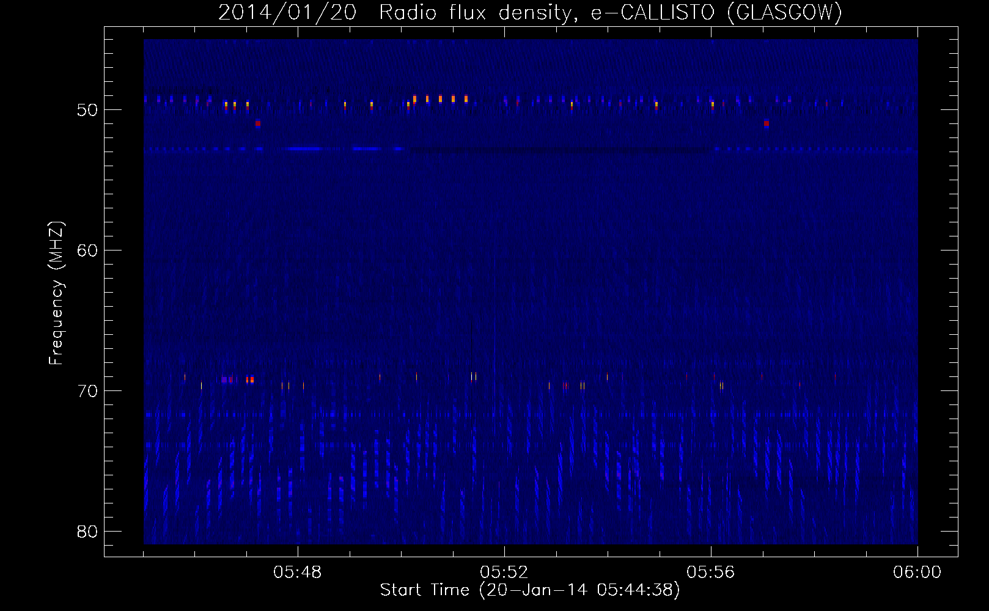
Task: Click the 80 frequency tick label
Action: pyautogui.click(x=87, y=532)
